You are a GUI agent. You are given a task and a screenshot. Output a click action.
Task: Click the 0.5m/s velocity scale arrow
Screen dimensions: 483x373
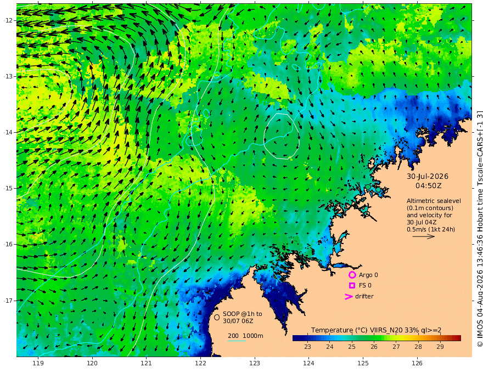(424, 236)
